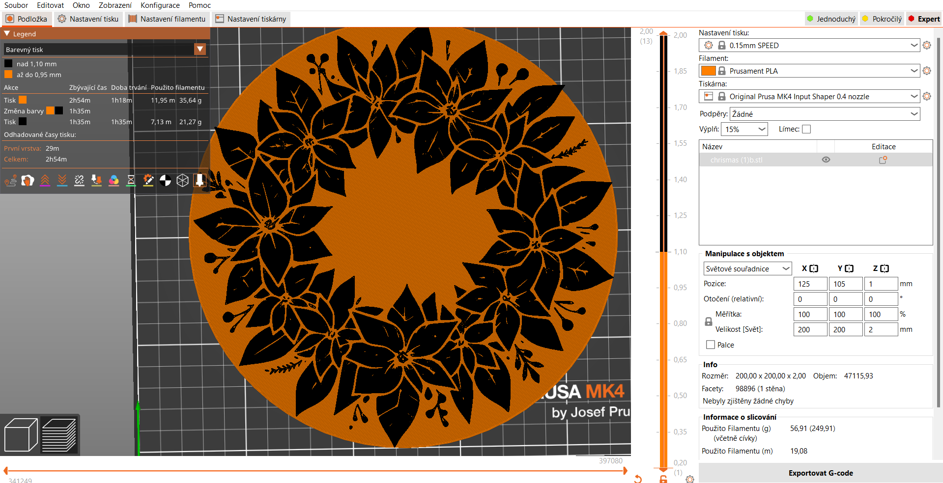Viewport: 943px width, 483px height.
Task: Toggle center of gravity icon
Action: [x=166, y=181]
